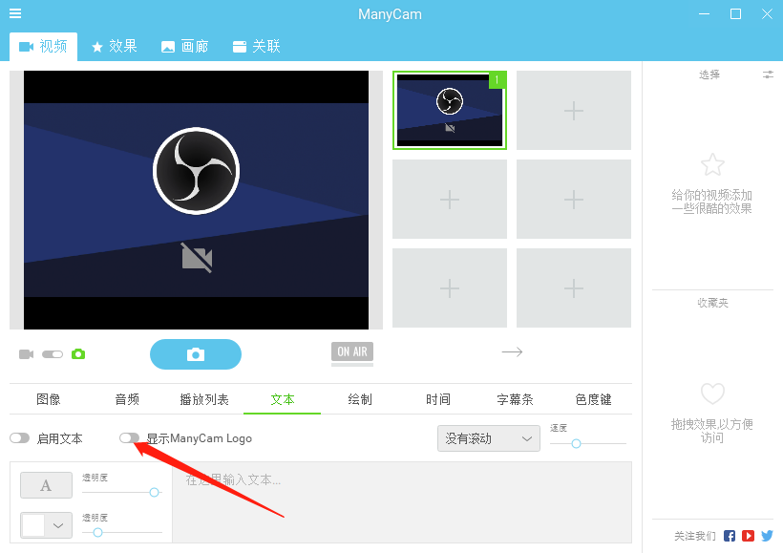
Task: Click the font 透明度 slider beside the A button
Action: click(x=155, y=492)
